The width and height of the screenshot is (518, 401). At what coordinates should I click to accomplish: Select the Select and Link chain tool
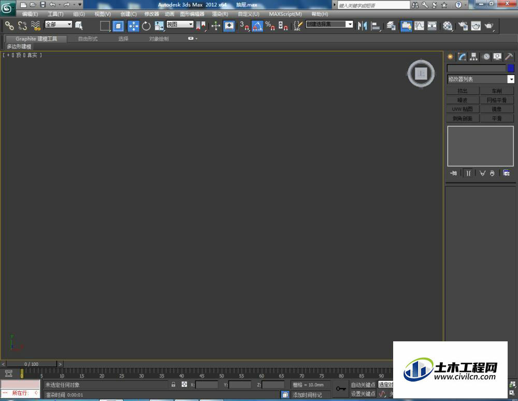coord(9,25)
